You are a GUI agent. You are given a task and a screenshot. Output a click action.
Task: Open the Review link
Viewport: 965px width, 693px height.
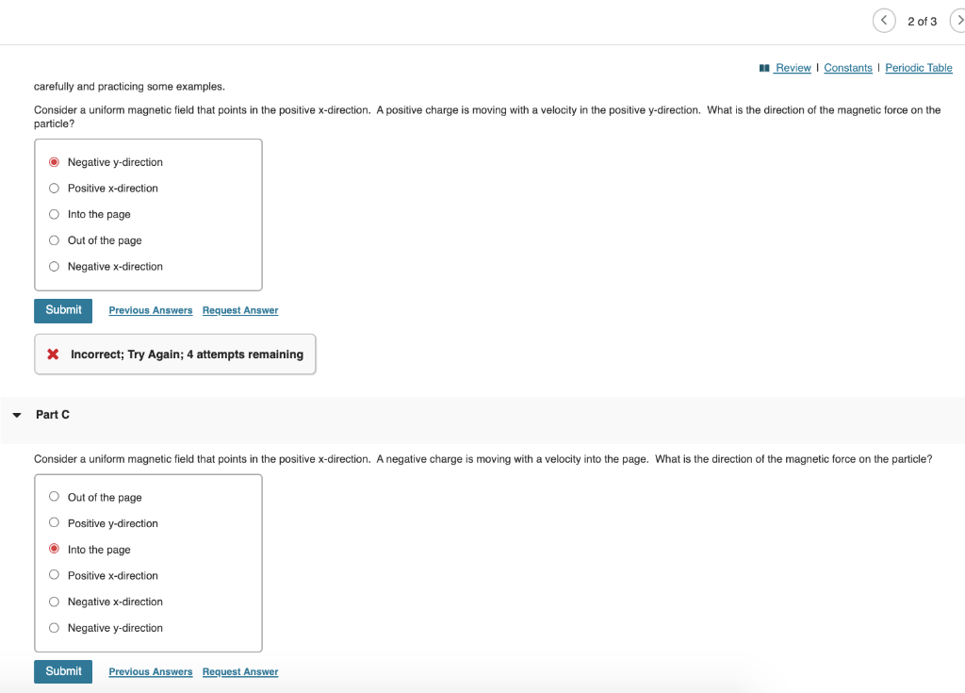click(793, 68)
